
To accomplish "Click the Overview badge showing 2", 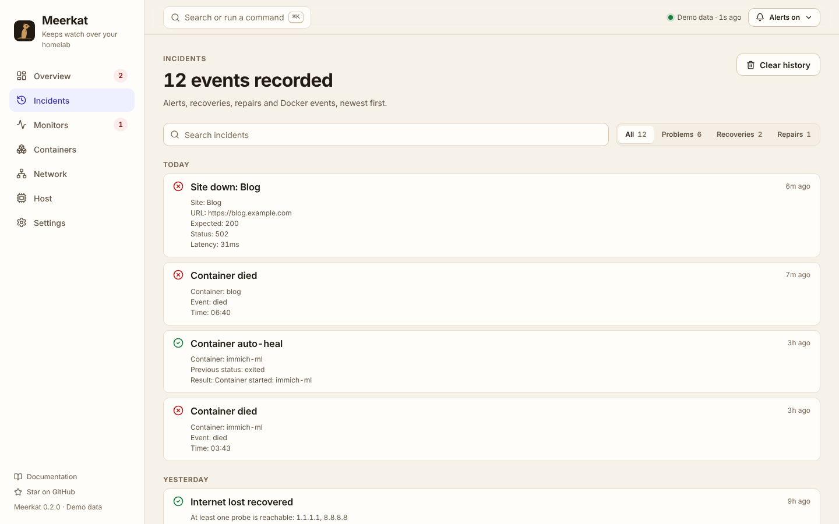I will (121, 76).
